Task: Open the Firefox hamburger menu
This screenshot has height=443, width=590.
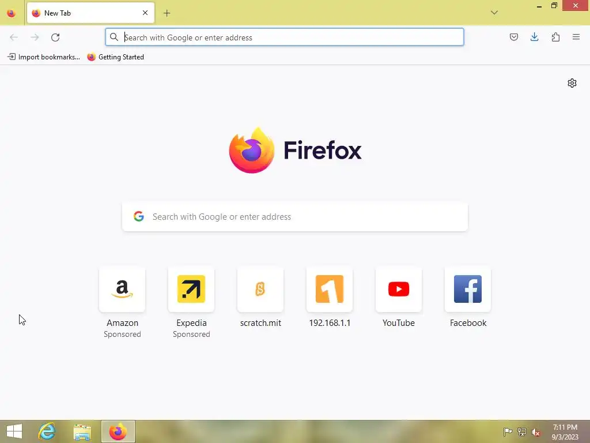Action: pyautogui.click(x=576, y=37)
